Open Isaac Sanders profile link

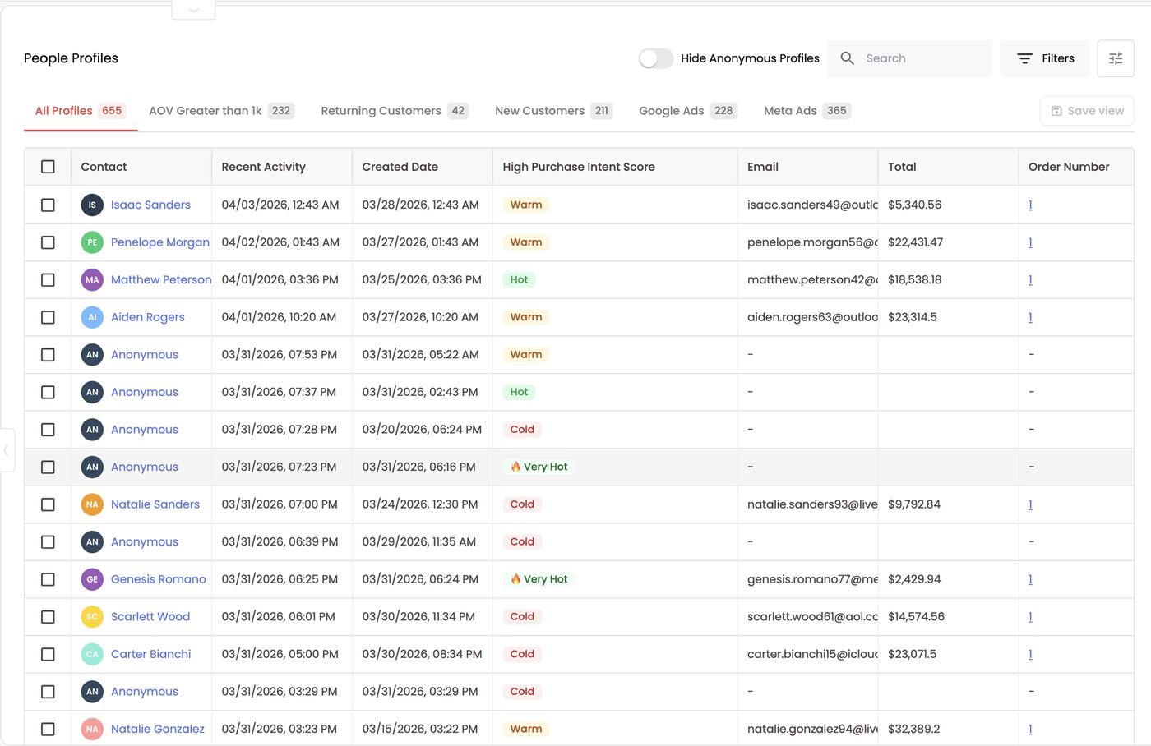tap(150, 205)
